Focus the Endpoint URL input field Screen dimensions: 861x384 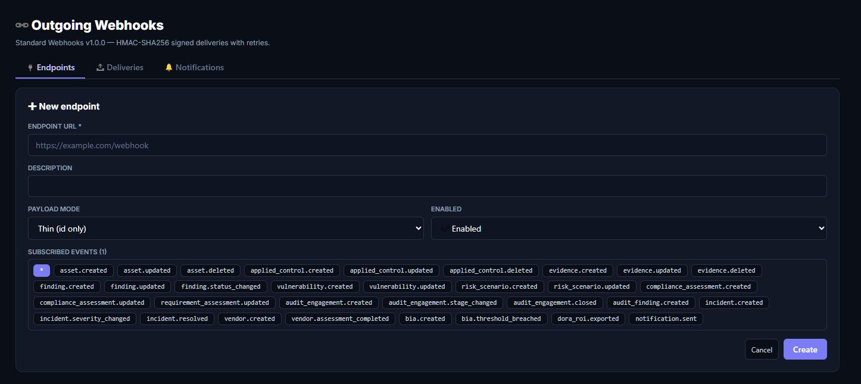coord(427,145)
